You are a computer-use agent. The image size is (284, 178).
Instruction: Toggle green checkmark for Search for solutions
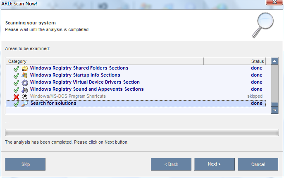17,103
